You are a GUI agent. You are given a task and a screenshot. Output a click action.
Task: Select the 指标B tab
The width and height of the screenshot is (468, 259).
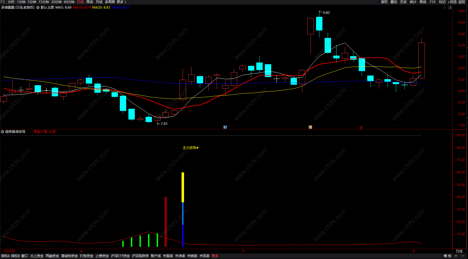tap(15, 256)
